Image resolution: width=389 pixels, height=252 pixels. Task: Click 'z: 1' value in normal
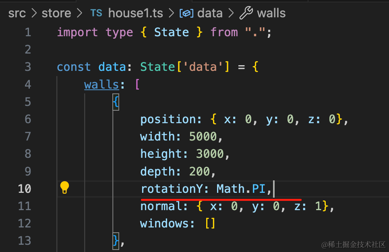(308, 206)
